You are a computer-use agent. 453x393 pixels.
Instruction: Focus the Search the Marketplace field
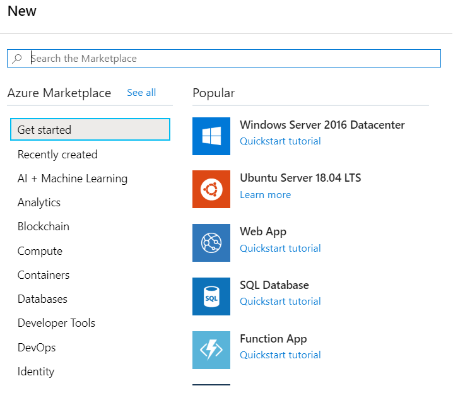coord(224,58)
